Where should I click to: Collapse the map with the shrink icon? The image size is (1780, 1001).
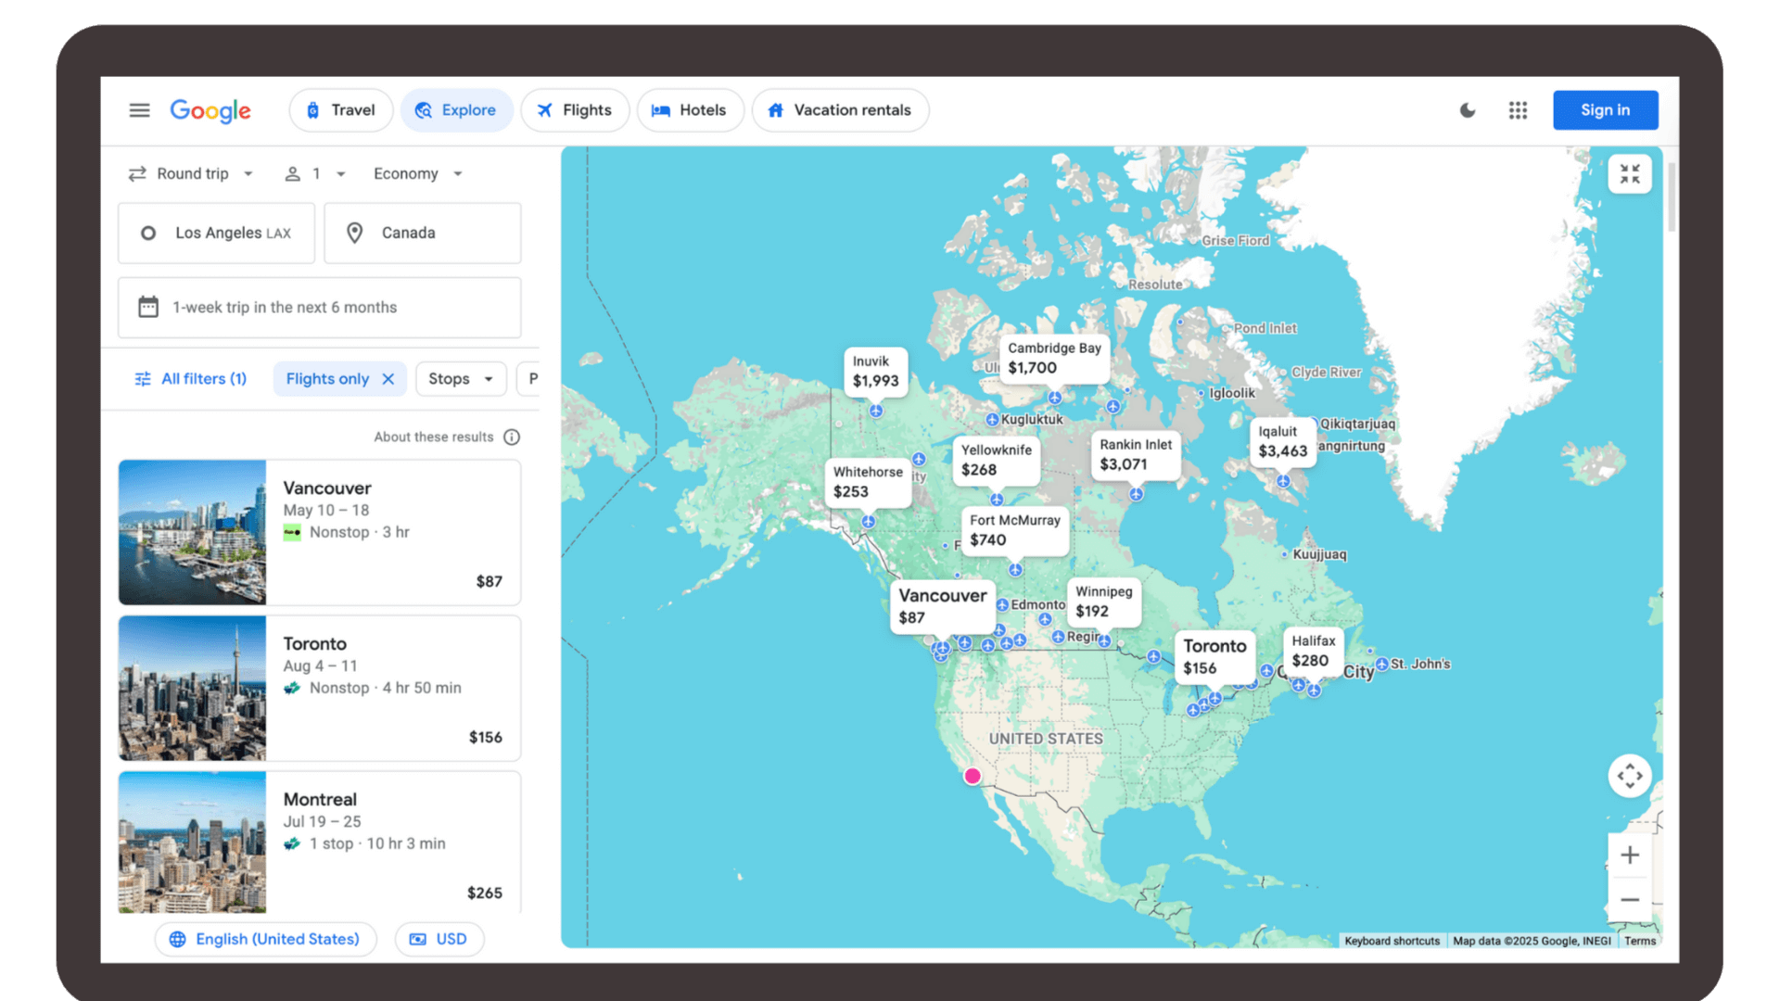pyautogui.click(x=1630, y=173)
